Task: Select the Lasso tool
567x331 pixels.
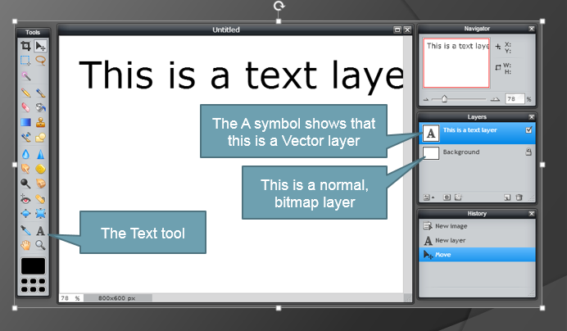Action: (x=40, y=60)
